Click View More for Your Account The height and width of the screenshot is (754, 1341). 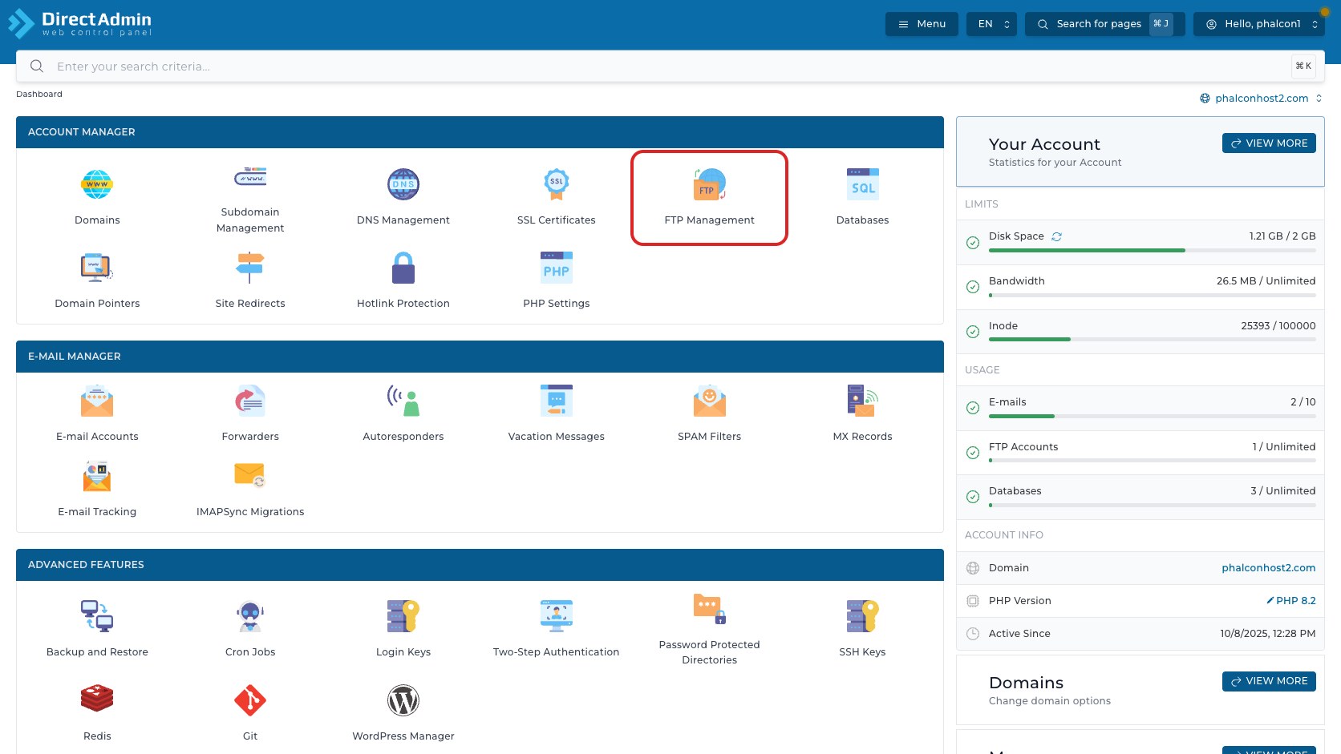(x=1269, y=143)
